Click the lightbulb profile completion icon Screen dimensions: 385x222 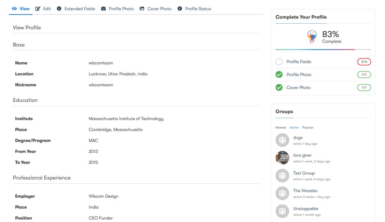pos(312,37)
